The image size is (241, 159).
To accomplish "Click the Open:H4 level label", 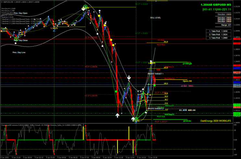I will tap(188, 81).
